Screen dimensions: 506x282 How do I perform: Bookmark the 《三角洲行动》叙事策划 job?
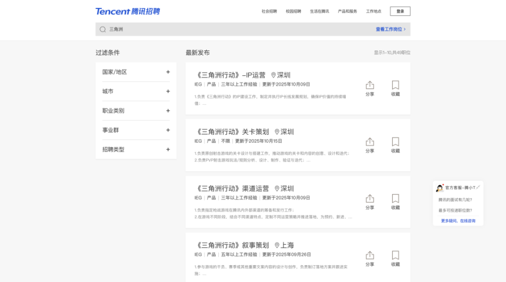point(395,259)
